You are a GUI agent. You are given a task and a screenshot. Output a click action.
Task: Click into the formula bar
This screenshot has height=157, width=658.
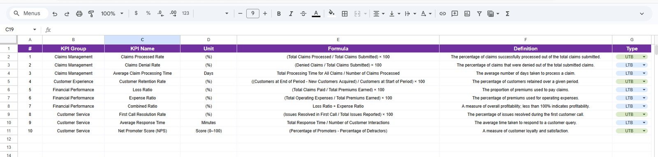(x=354, y=30)
